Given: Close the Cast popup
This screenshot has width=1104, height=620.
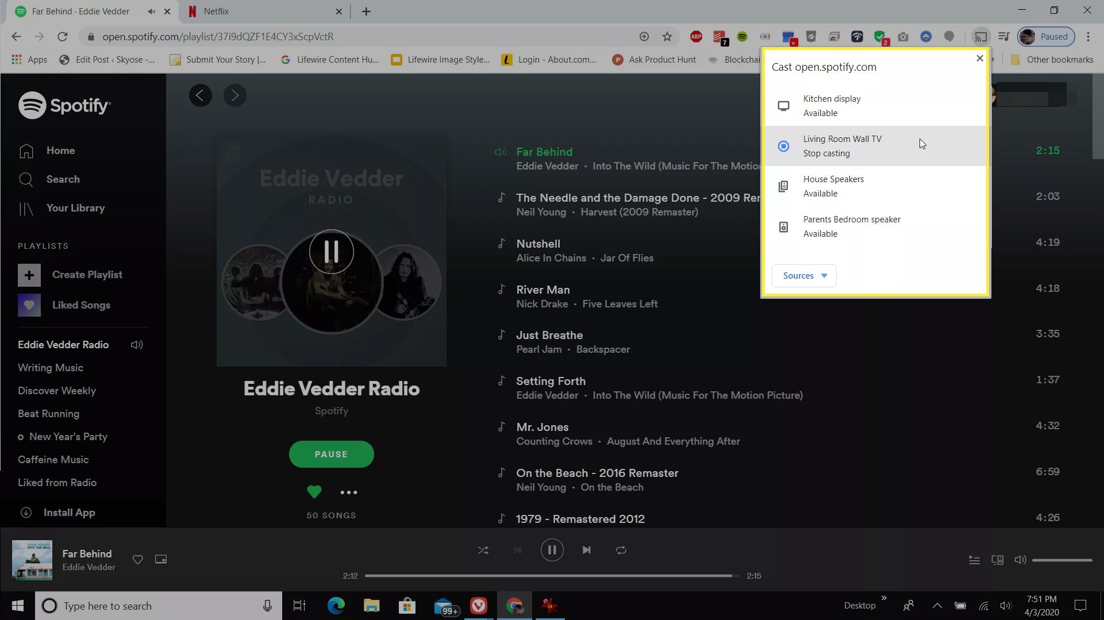Looking at the screenshot, I should click(980, 58).
